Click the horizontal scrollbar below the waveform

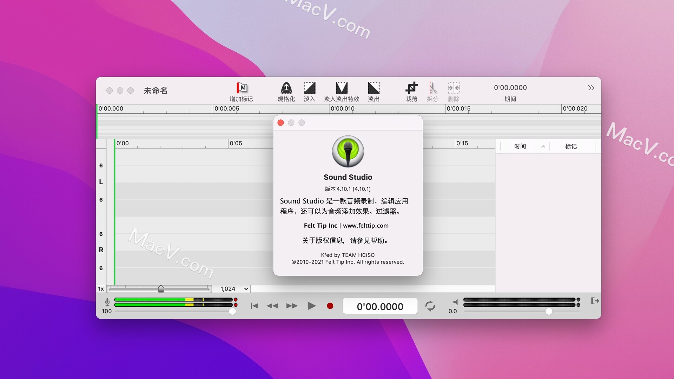[x=373, y=289]
